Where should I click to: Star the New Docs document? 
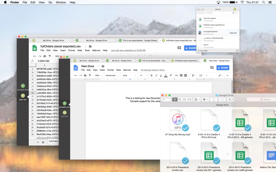[x=99, y=66]
